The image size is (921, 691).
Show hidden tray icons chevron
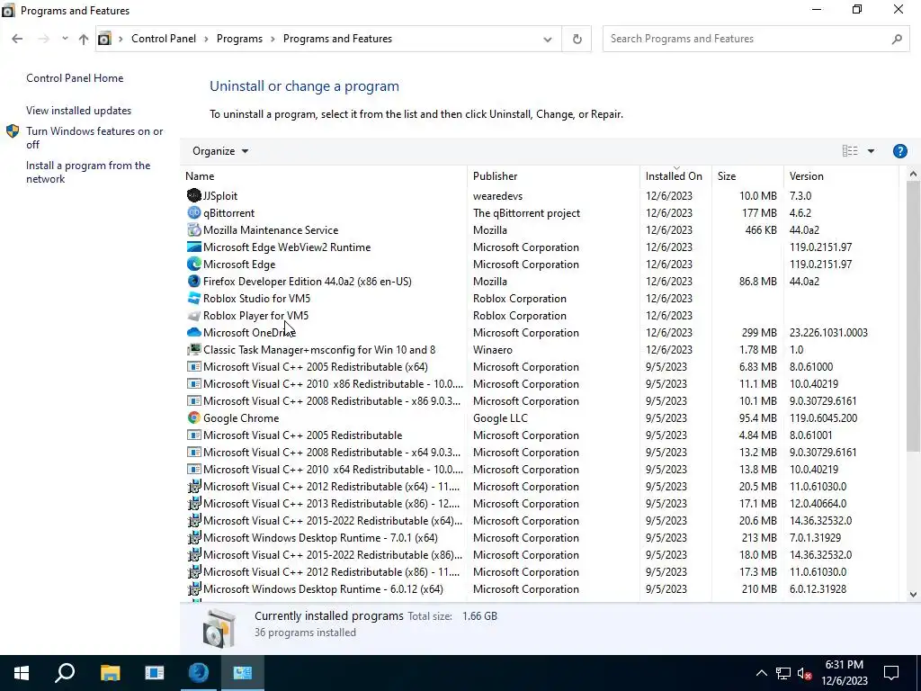(x=761, y=673)
